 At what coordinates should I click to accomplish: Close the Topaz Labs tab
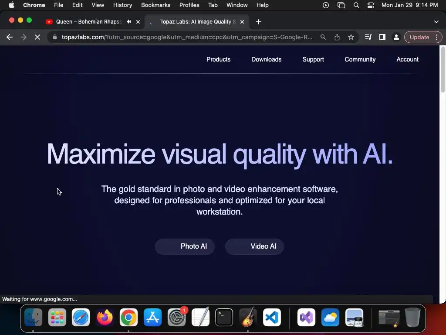(x=242, y=22)
